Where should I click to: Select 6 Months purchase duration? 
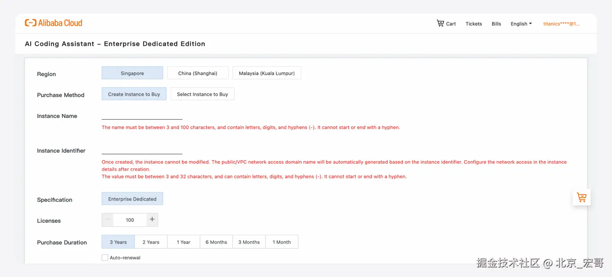[x=216, y=242]
